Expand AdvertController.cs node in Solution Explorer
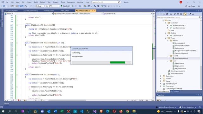 [x=168, y=25]
